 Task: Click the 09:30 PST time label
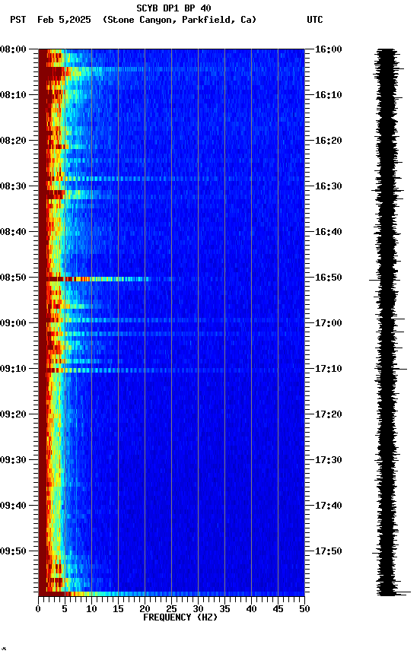coord(13,460)
